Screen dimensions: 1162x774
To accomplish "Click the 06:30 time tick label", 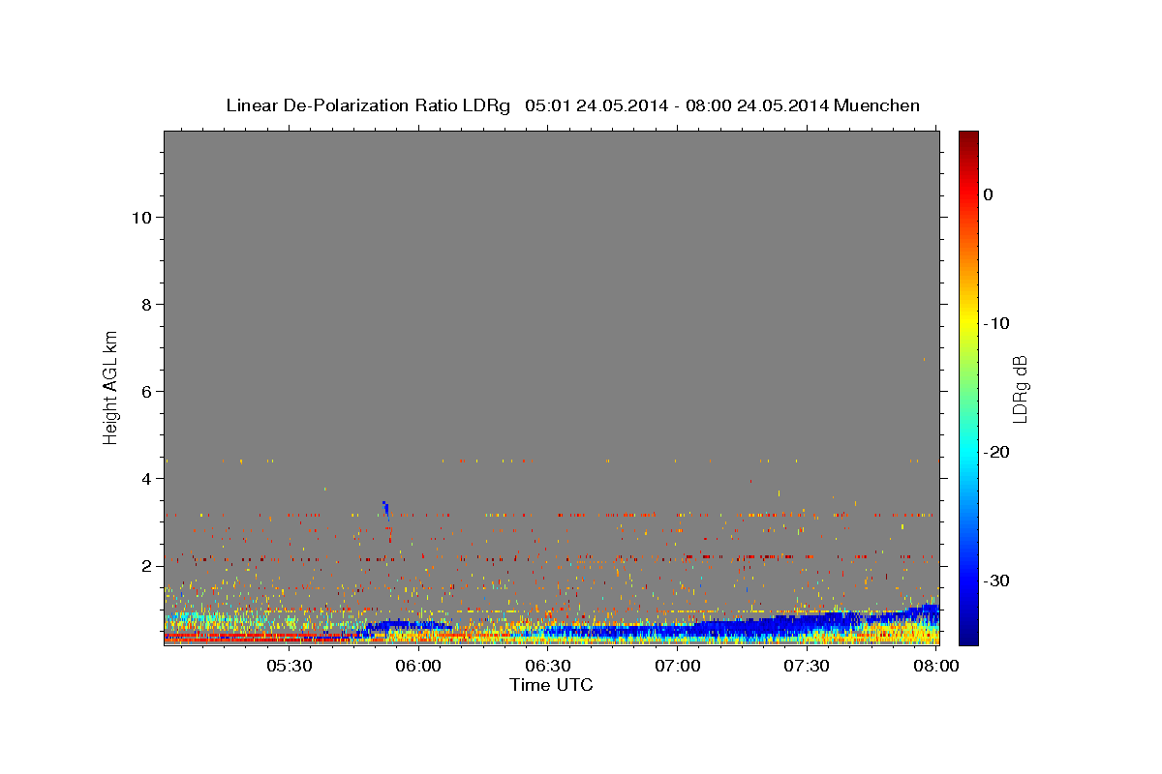I will tap(548, 667).
